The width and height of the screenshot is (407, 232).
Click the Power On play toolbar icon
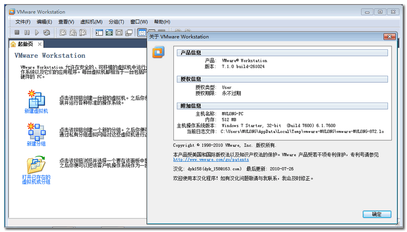coord(37,32)
